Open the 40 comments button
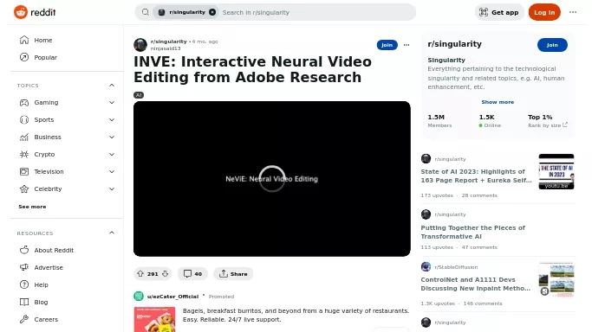Viewport: 592px width, 332px height. pos(192,274)
